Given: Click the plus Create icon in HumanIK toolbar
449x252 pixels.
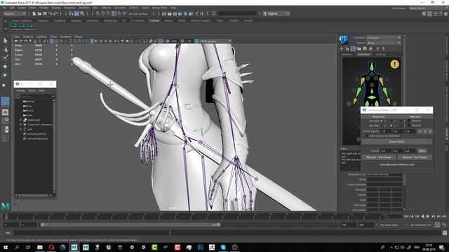Looking at the screenshot, I should 342,49.
